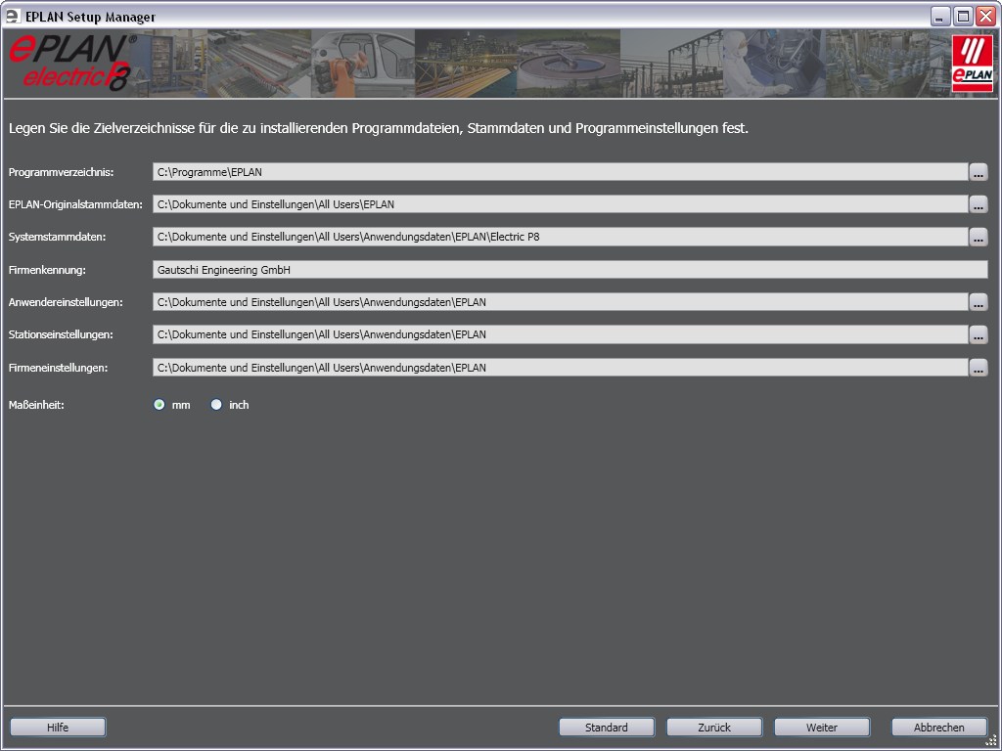The image size is (1002, 751).
Task: Click the EPLAN electric P8 logo
Action: (71, 63)
